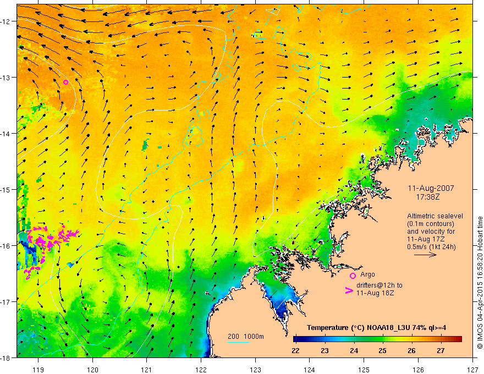Click longitude label 123

pos(255,370)
